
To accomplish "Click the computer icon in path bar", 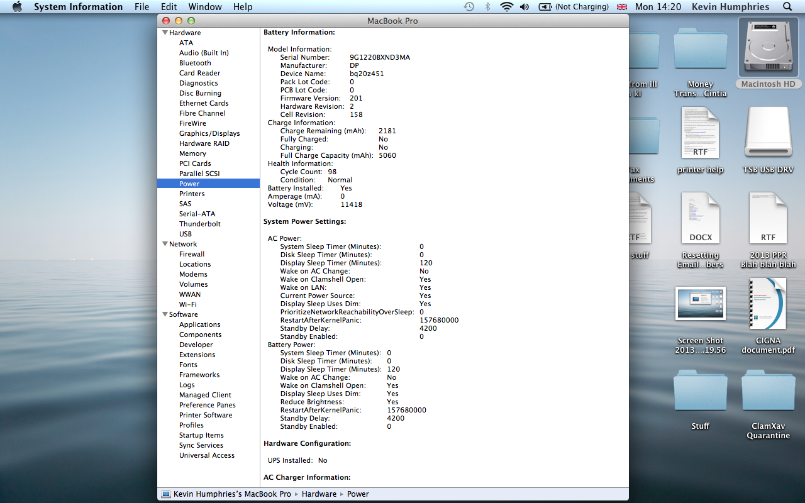I will [x=165, y=494].
